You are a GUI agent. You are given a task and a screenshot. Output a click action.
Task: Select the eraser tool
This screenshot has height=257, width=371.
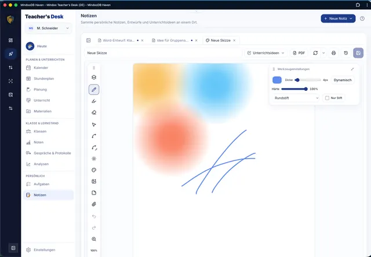coord(94,112)
